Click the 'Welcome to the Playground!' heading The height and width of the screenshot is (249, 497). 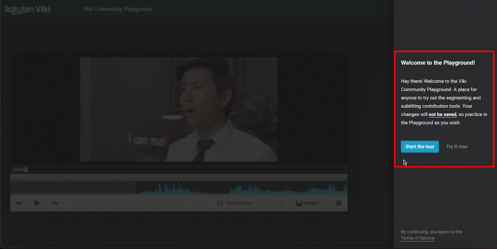[x=438, y=63]
